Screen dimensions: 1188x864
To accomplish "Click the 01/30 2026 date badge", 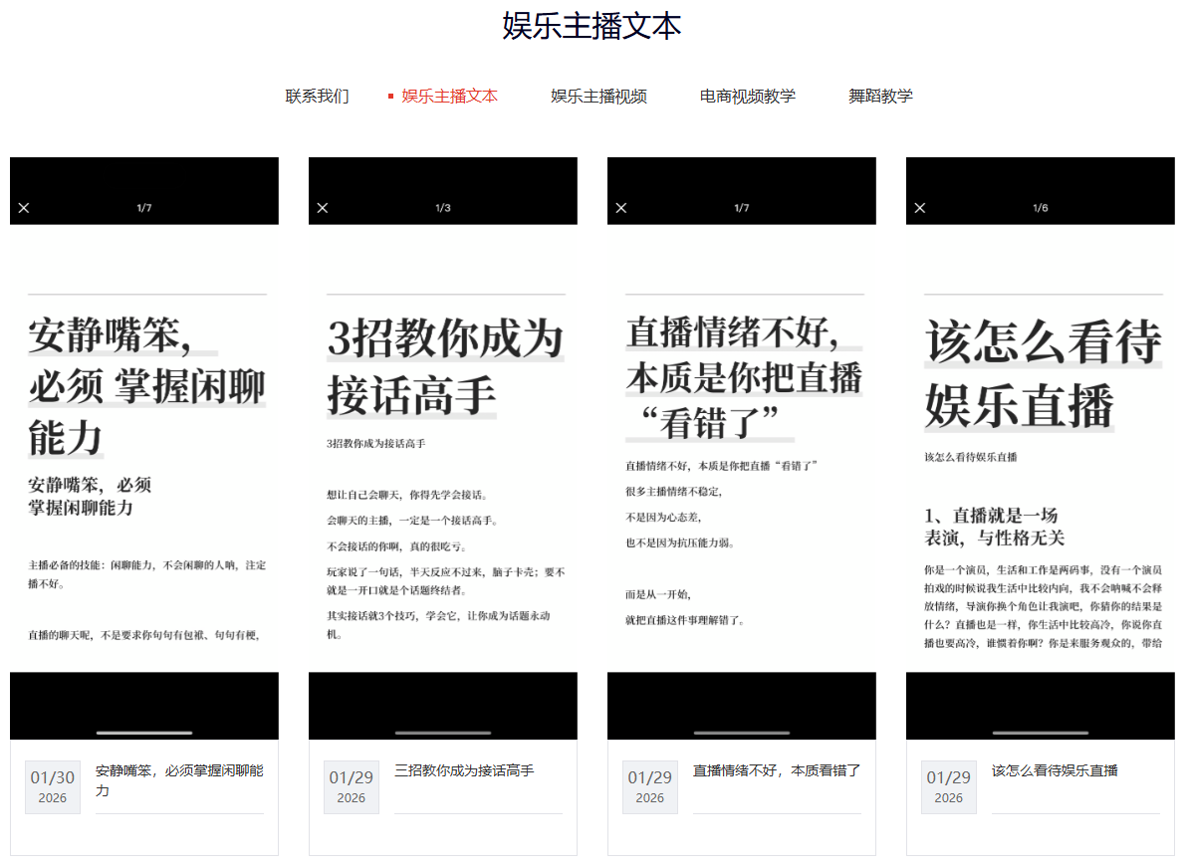I will coord(53,786).
